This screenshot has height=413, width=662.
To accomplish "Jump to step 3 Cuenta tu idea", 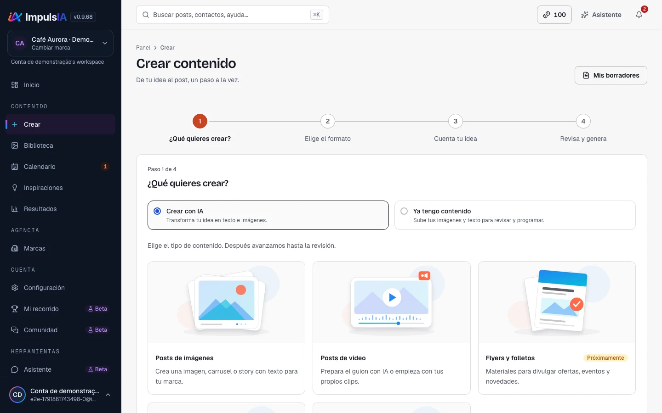I will [456, 121].
